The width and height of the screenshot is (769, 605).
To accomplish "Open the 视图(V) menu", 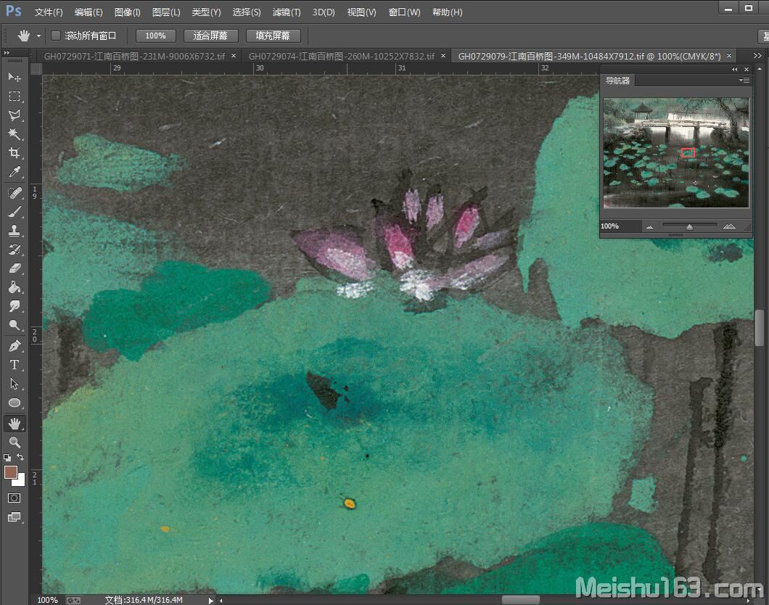I will pyautogui.click(x=361, y=12).
